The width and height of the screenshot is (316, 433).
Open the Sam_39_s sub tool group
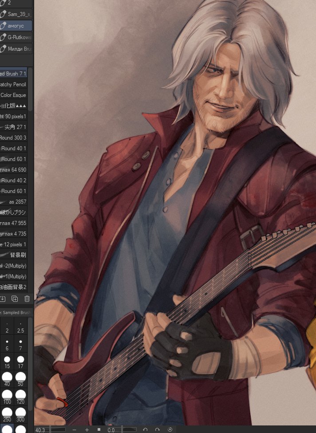point(16,14)
